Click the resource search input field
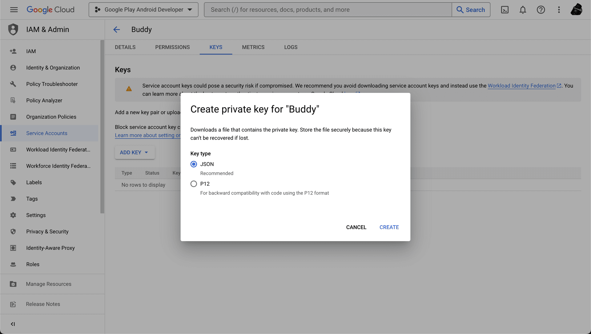591x334 pixels. pyautogui.click(x=328, y=10)
